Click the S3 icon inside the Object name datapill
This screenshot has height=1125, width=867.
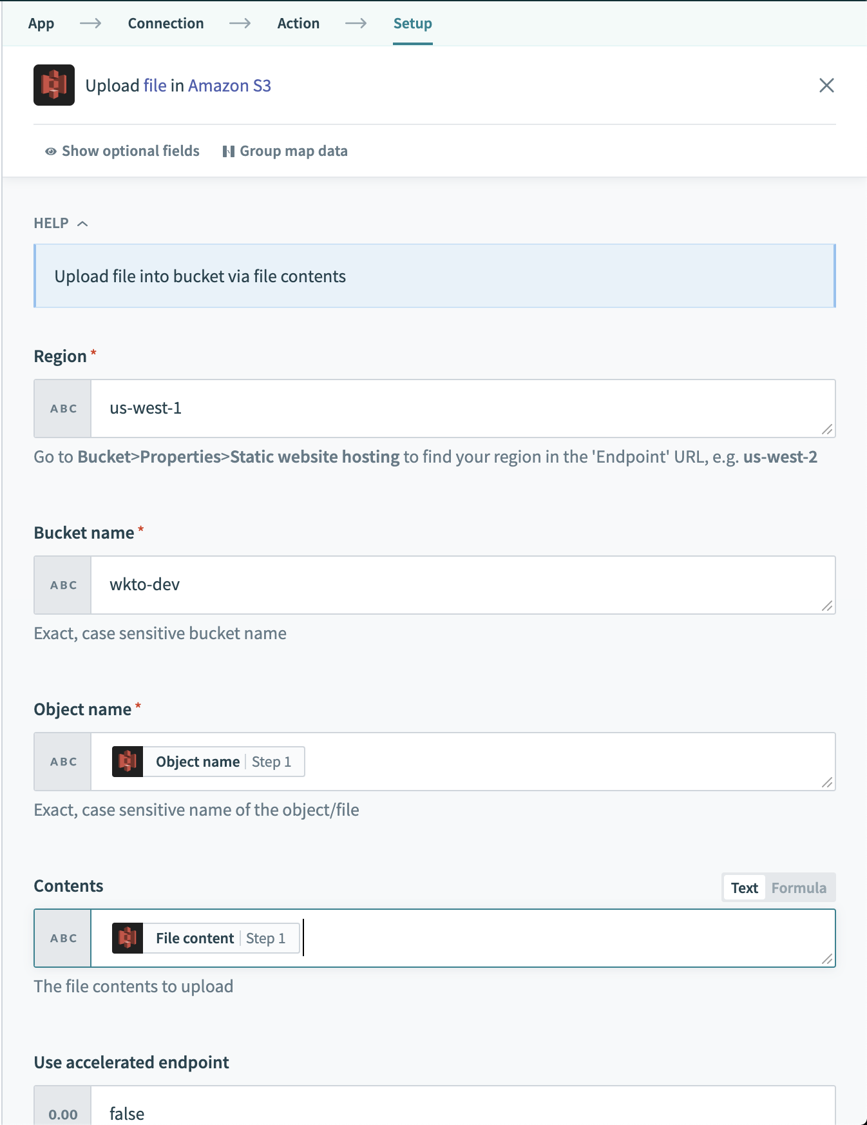(x=127, y=761)
